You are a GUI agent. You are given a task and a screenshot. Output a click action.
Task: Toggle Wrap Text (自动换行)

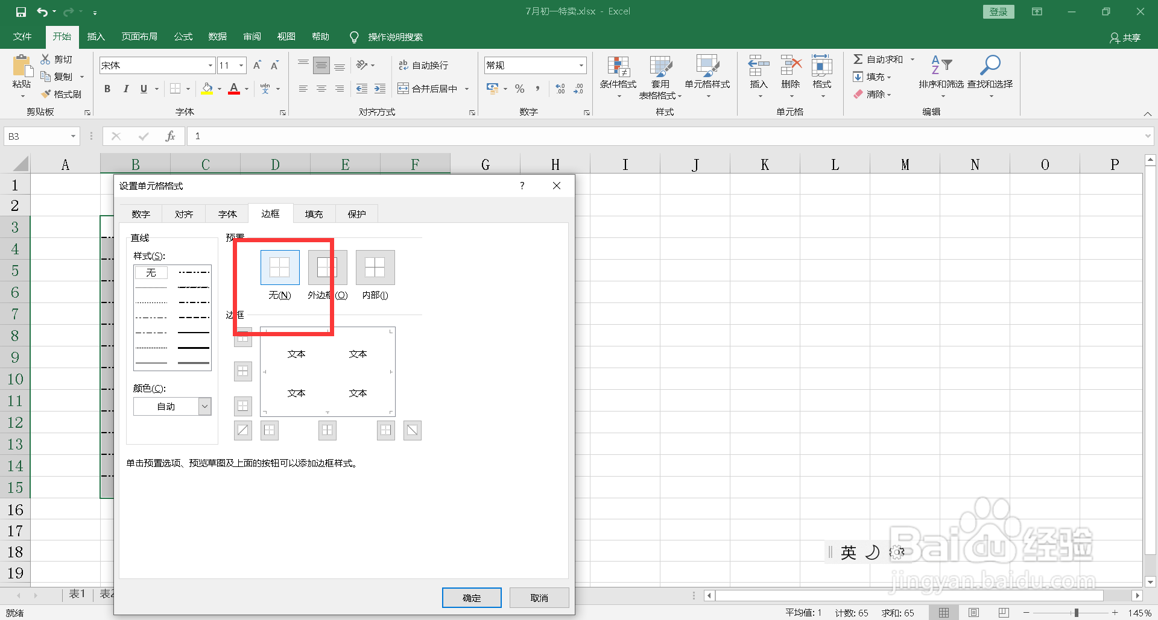point(423,65)
